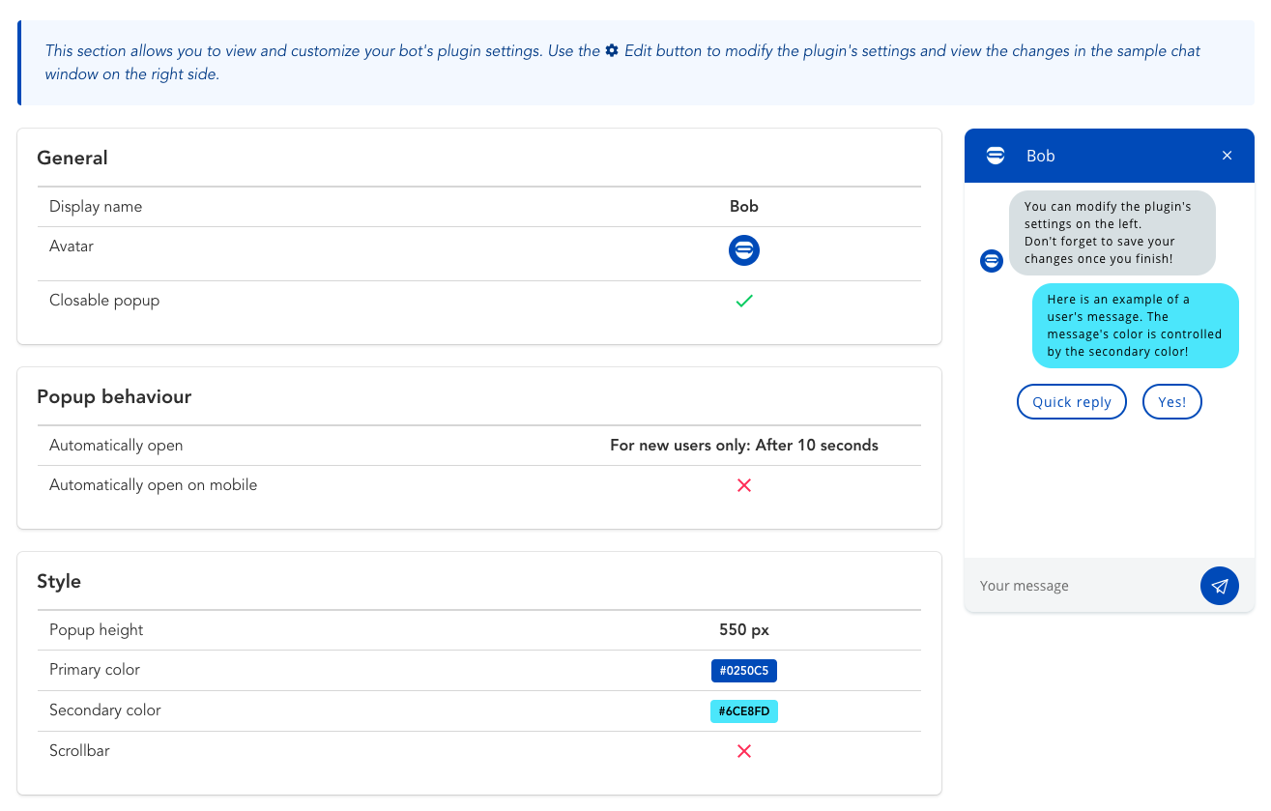Click the red X for mobile auto-open

click(743, 485)
